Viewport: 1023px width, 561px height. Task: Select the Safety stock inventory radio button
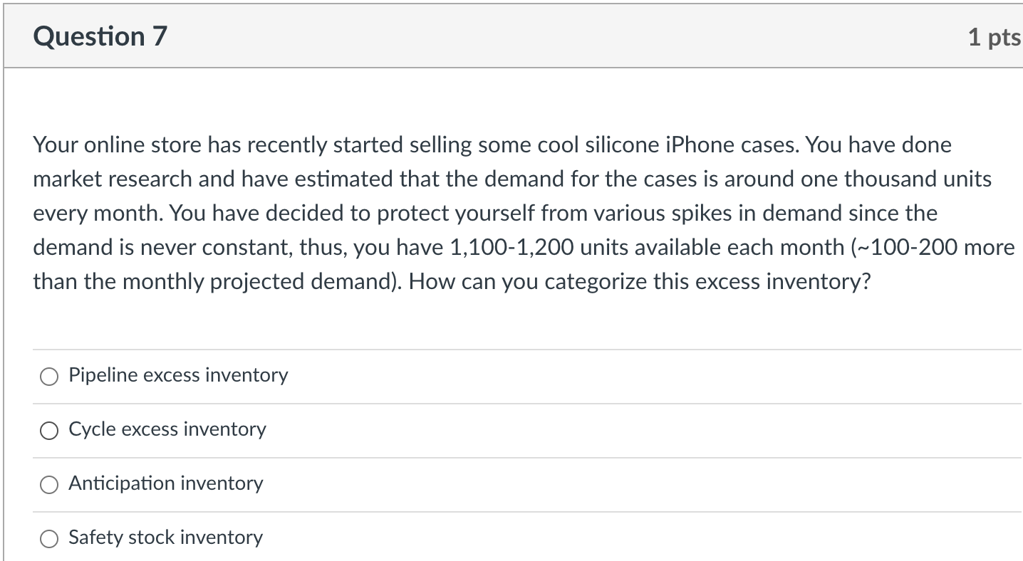click(x=48, y=539)
